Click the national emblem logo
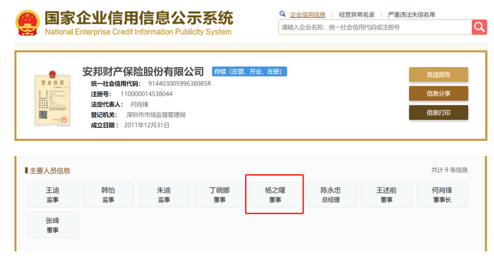The width and height of the screenshot is (494, 258). tap(28, 23)
